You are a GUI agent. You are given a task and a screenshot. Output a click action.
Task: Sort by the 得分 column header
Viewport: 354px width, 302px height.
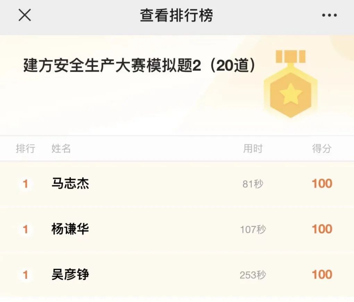(322, 149)
